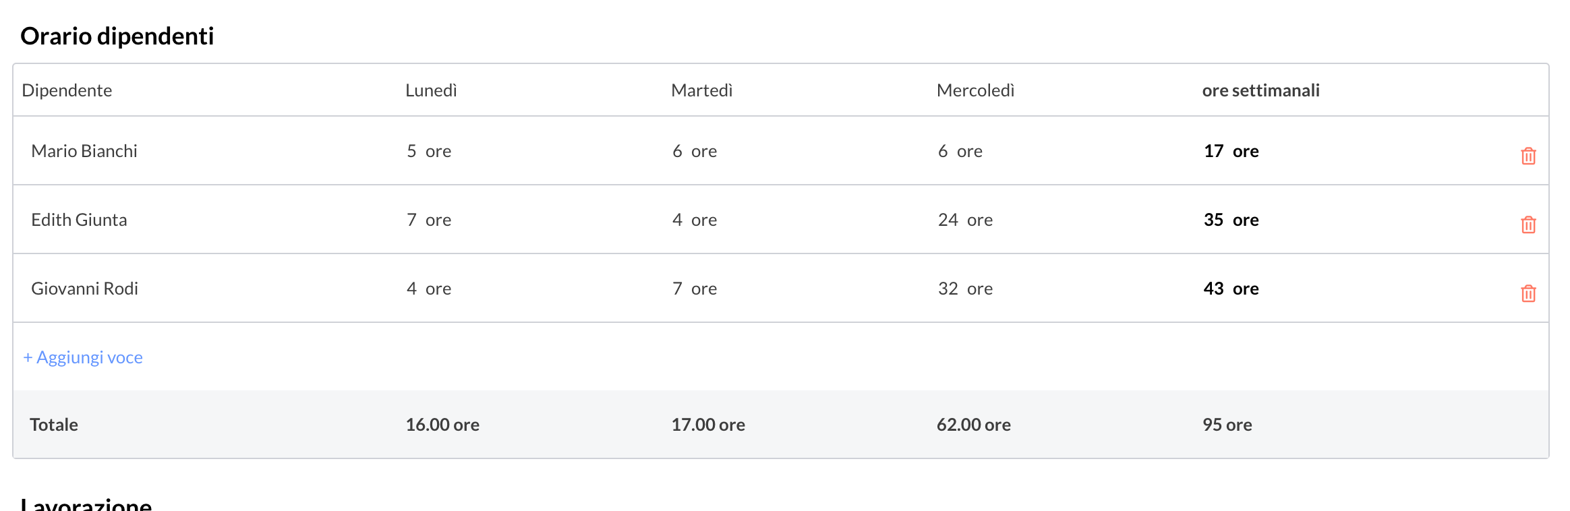Screen dimensions: 1570x511
Task: Click the ore settimanali column header
Action: tap(1260, 90)
